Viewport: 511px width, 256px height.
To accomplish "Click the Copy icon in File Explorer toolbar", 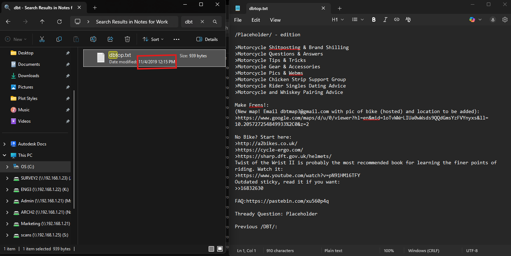I will pos(59,39).
